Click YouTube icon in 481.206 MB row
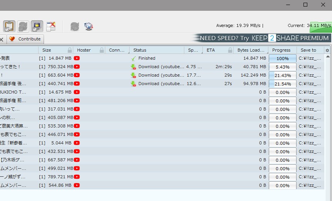The width and height of the screenshot is (332, 201). coord(77,100)
